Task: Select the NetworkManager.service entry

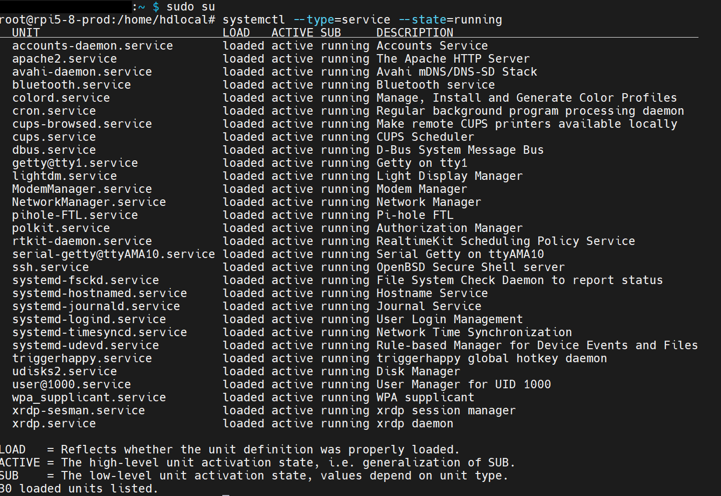Action: click(89, 201)
